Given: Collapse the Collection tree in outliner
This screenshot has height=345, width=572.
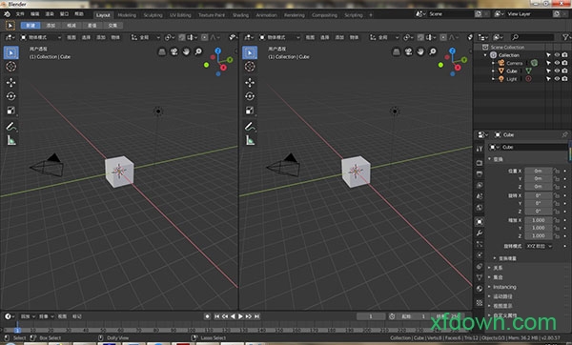Looking at the screenshot, I should coord(485,55).
